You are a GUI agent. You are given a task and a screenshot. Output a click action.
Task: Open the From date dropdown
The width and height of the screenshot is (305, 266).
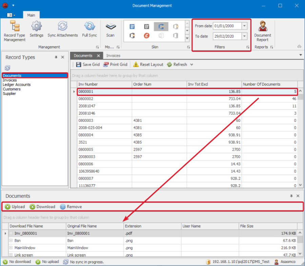[x=245, y=26]
